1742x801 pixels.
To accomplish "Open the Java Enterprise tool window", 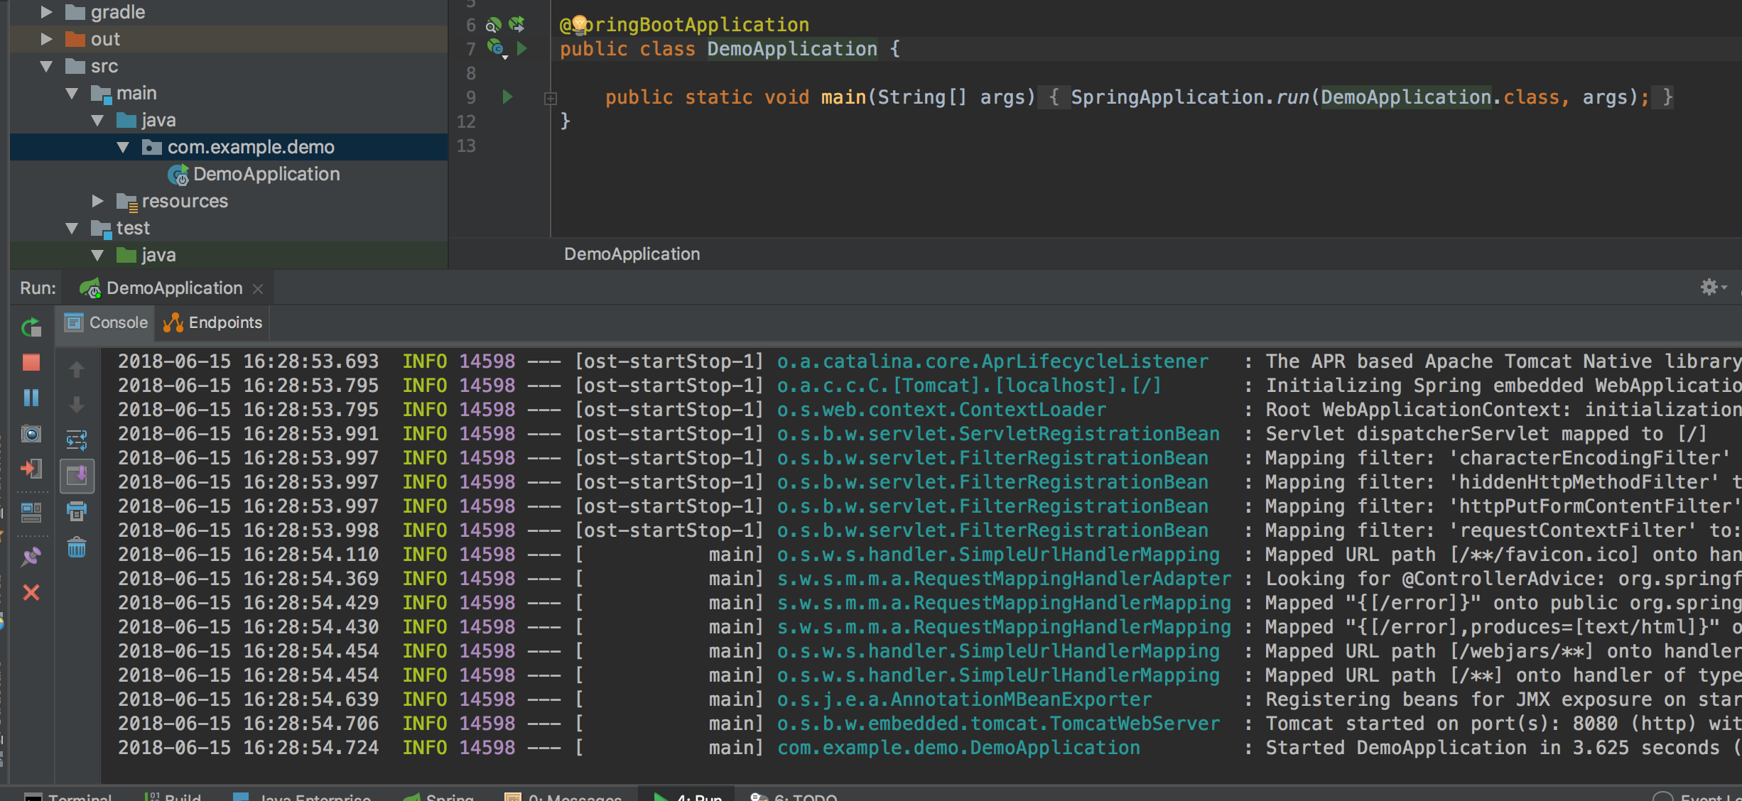I will (x=302, y=796).
